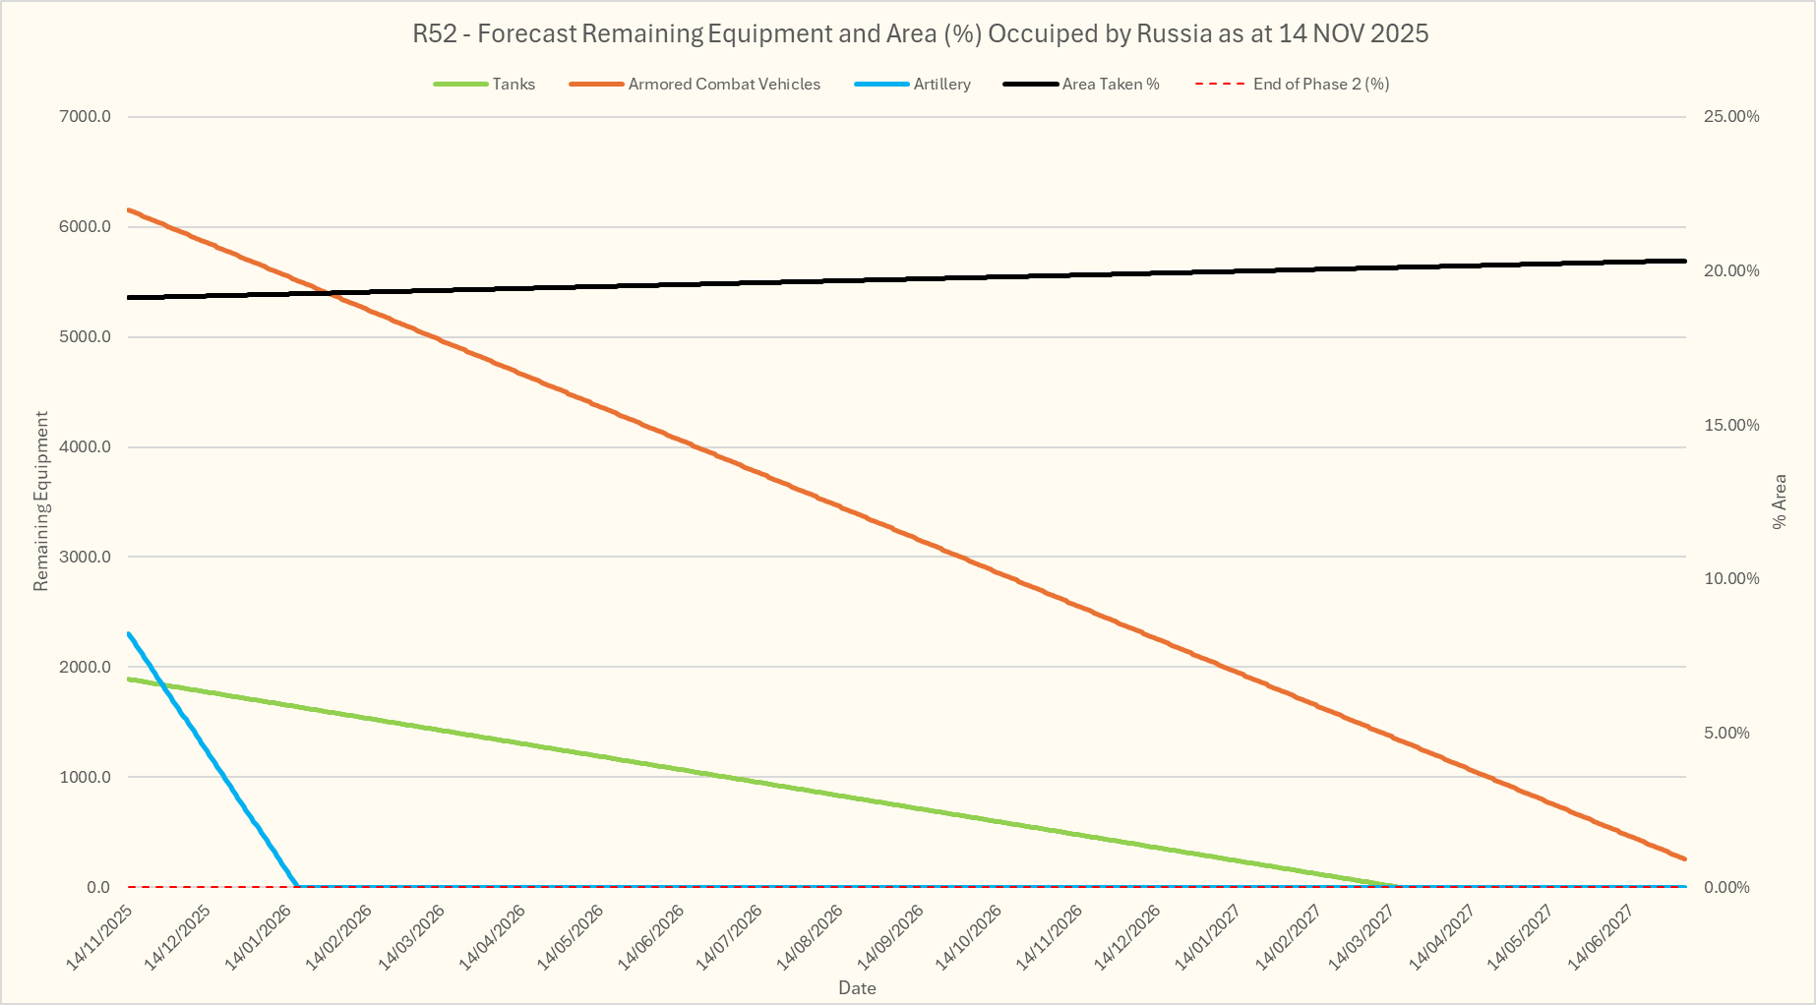Click the 14/11/2025 date axis label

click(99, 937)
